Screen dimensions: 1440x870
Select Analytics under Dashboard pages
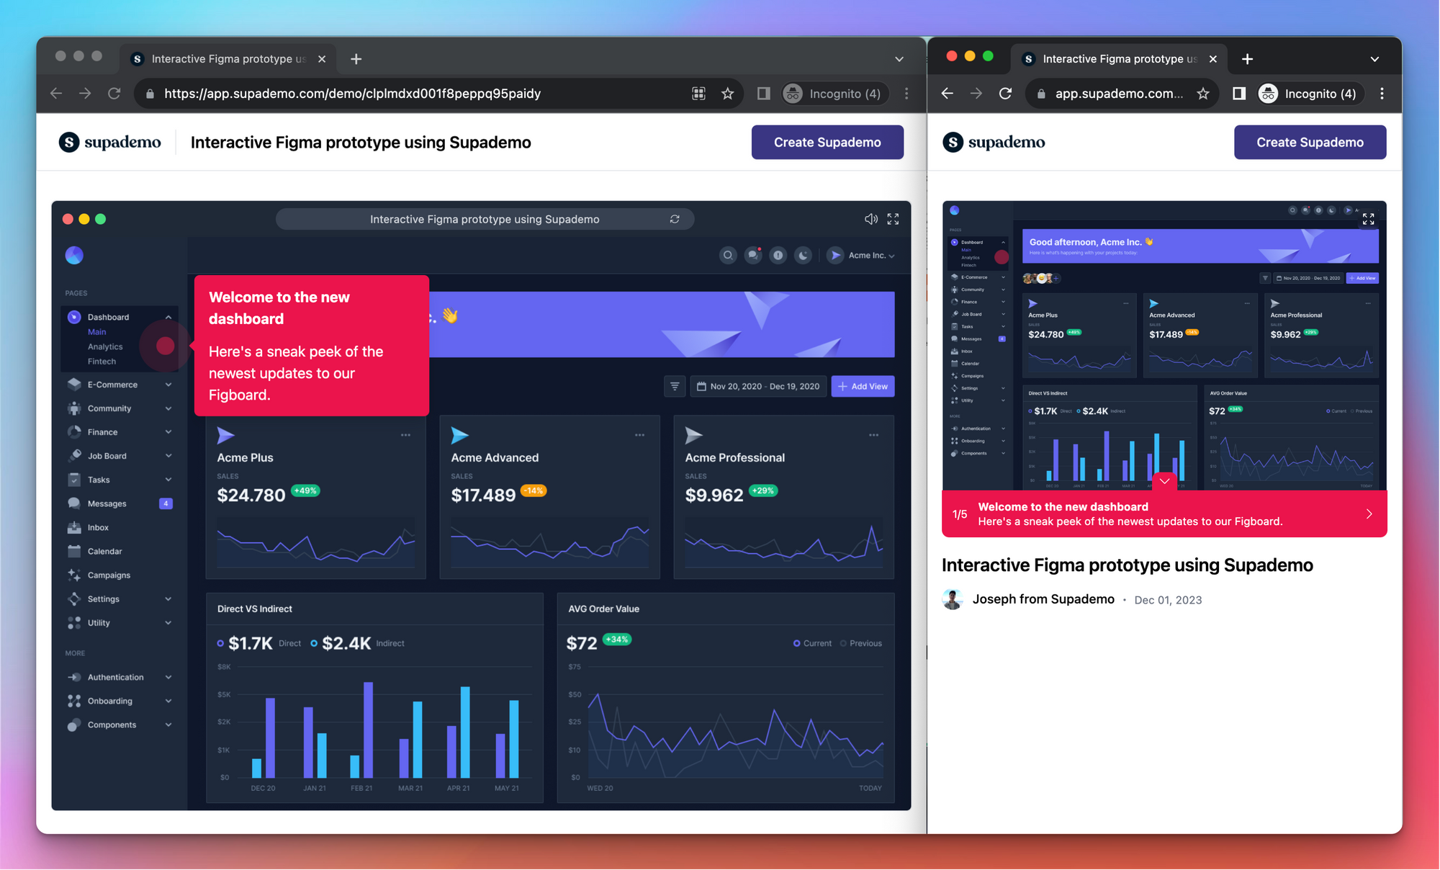pyautogui.click(x=106, y=346)
